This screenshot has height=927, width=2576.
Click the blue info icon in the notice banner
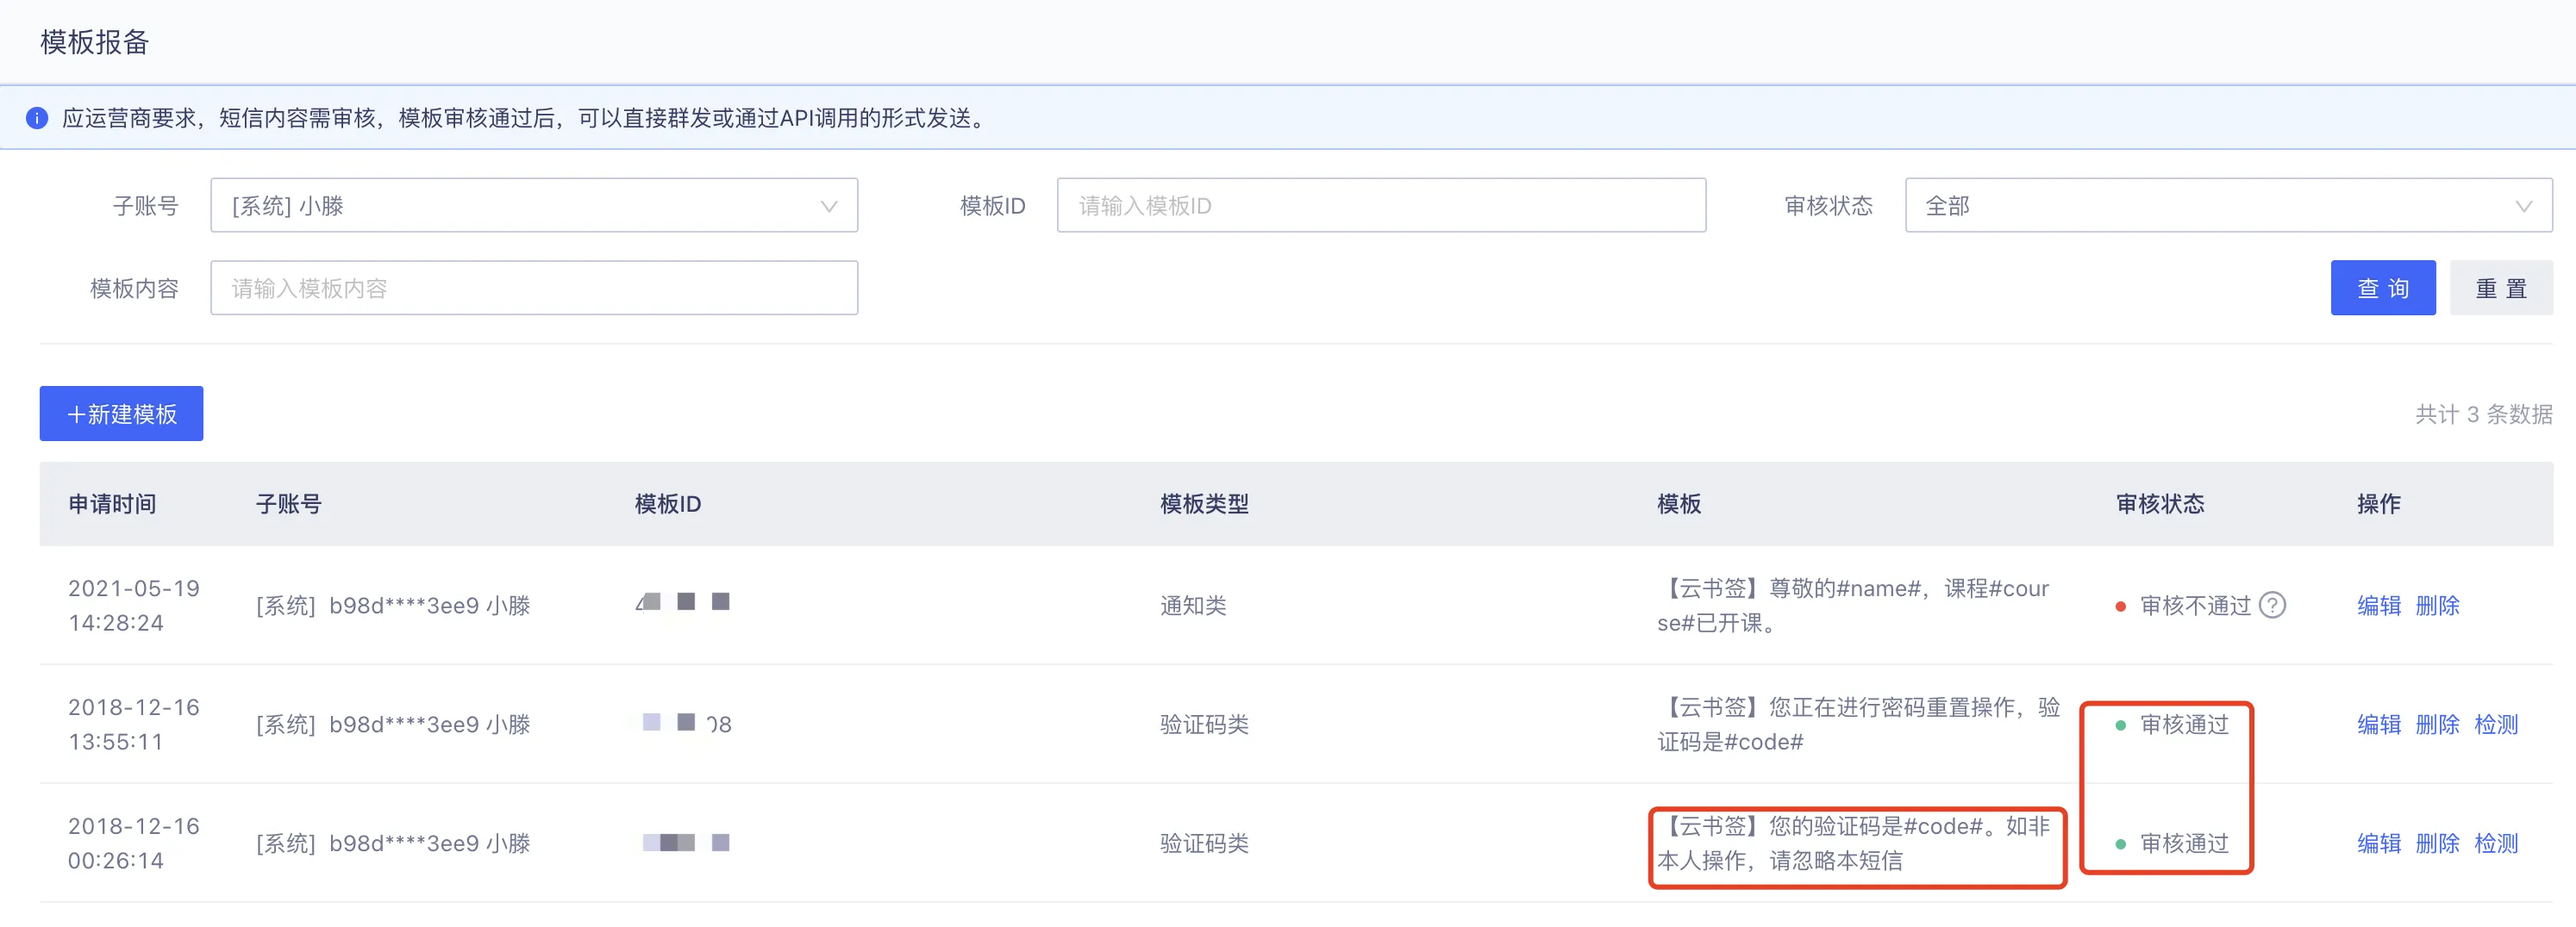(x=37, y=118)
